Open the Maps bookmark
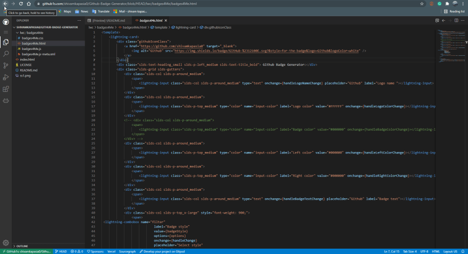This screenshot has width=468, height=254. coord(65,11)
